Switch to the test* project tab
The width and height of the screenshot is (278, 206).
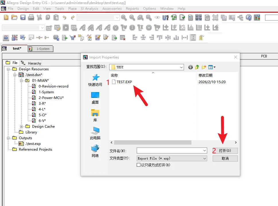click(15, 48)
